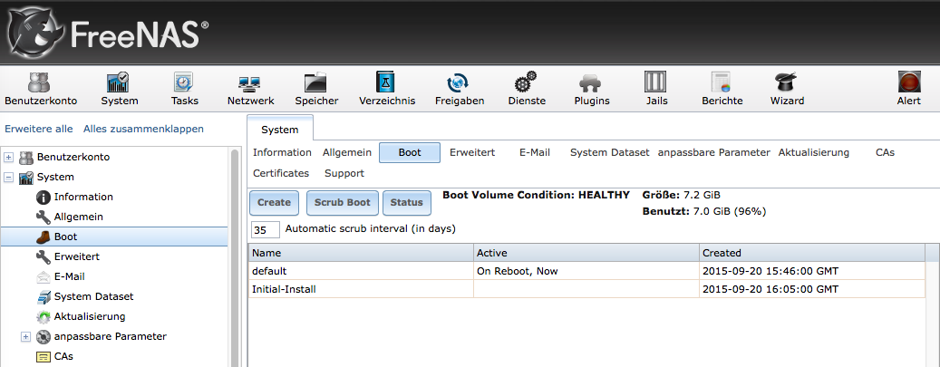Click the System Dataset icon in the tree
Image resolution: width=940 pixels, height=367 pixels.
pyautogui.click(x=44, y=296)
